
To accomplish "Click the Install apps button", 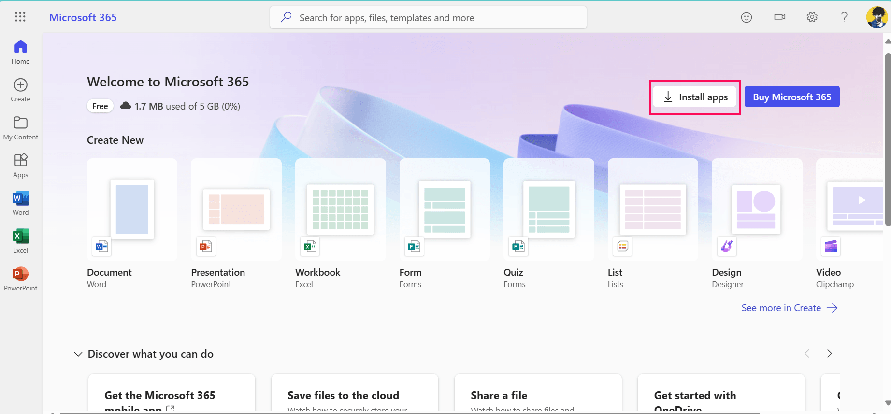I will (694, 97).
